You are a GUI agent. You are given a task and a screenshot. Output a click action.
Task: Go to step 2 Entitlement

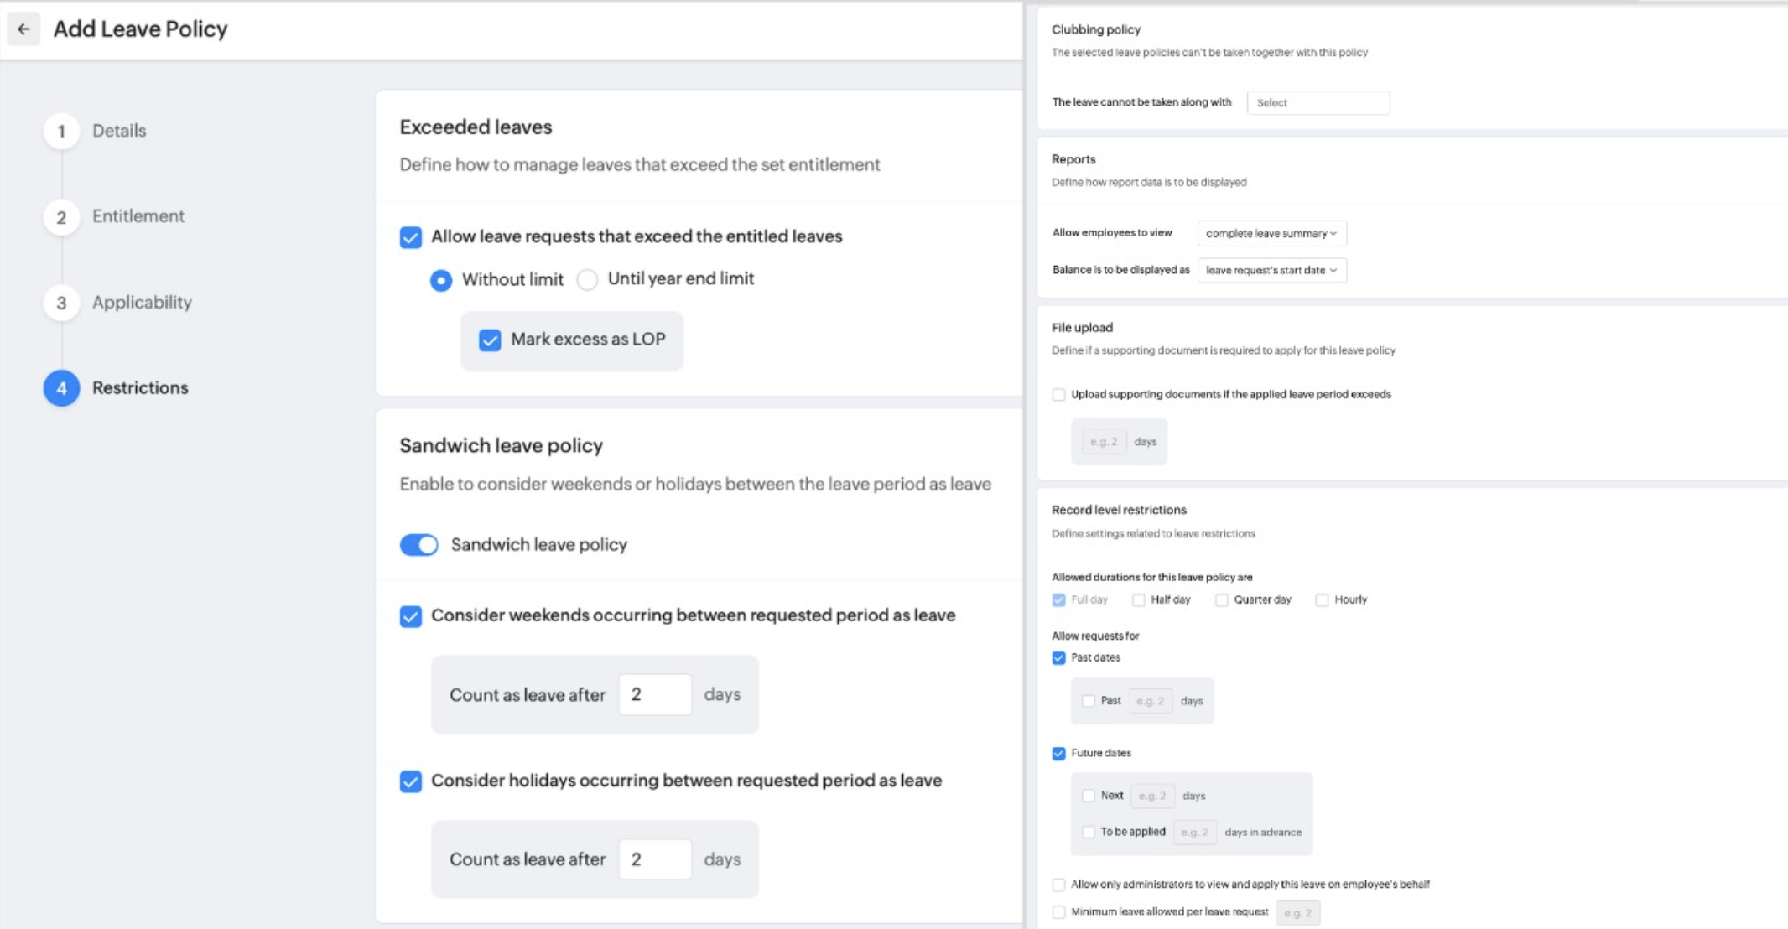click(61, 217)
